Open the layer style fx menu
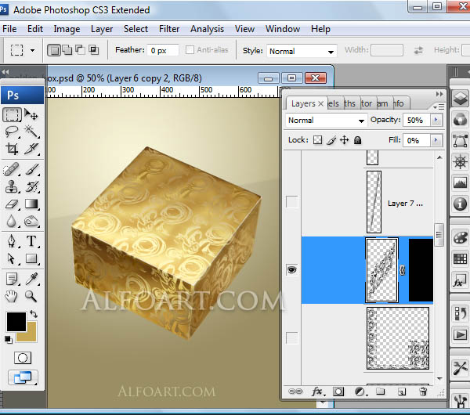 (317, 392)
